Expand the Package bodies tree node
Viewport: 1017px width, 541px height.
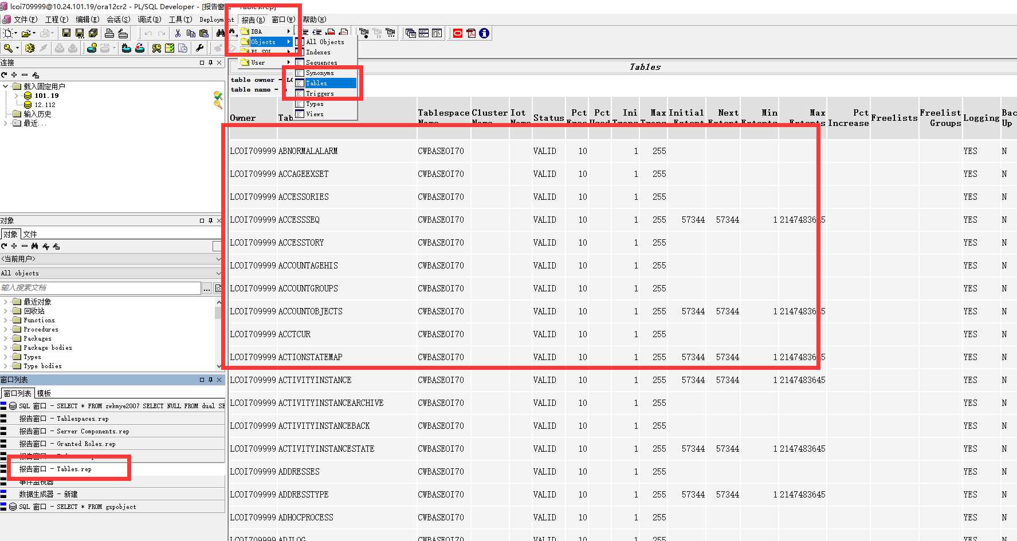point(6,347)
